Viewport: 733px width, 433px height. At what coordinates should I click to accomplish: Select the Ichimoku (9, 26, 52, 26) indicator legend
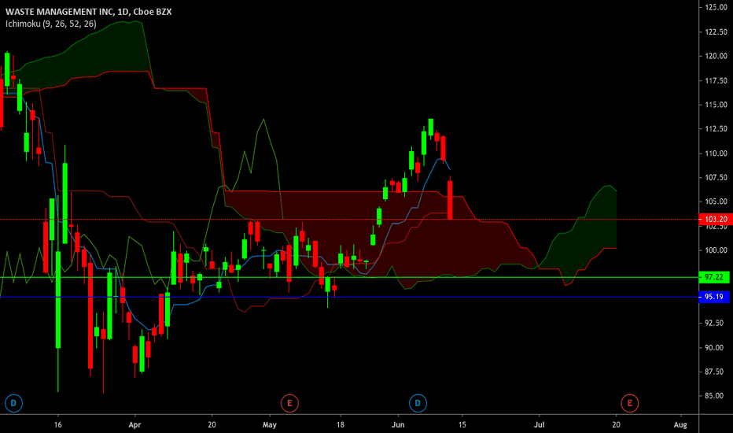coord(51,24)
